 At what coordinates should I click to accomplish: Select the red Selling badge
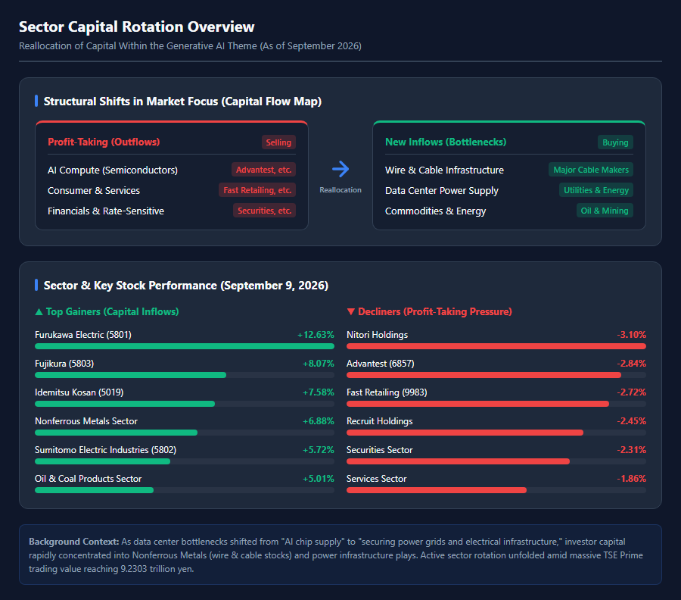pyautogui.click(x=278, y=142)
